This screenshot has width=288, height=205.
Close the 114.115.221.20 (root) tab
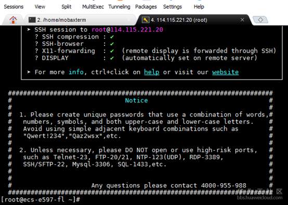click(242, 20)
